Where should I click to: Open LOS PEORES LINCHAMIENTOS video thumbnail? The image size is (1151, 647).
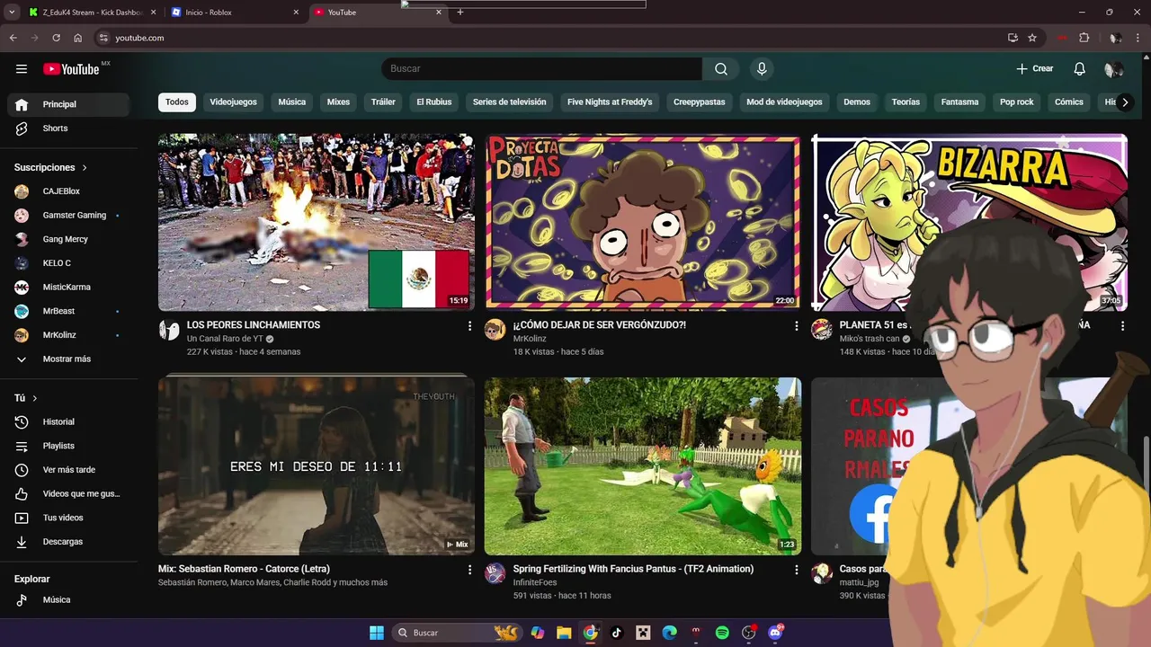click(x=317, y=223)
